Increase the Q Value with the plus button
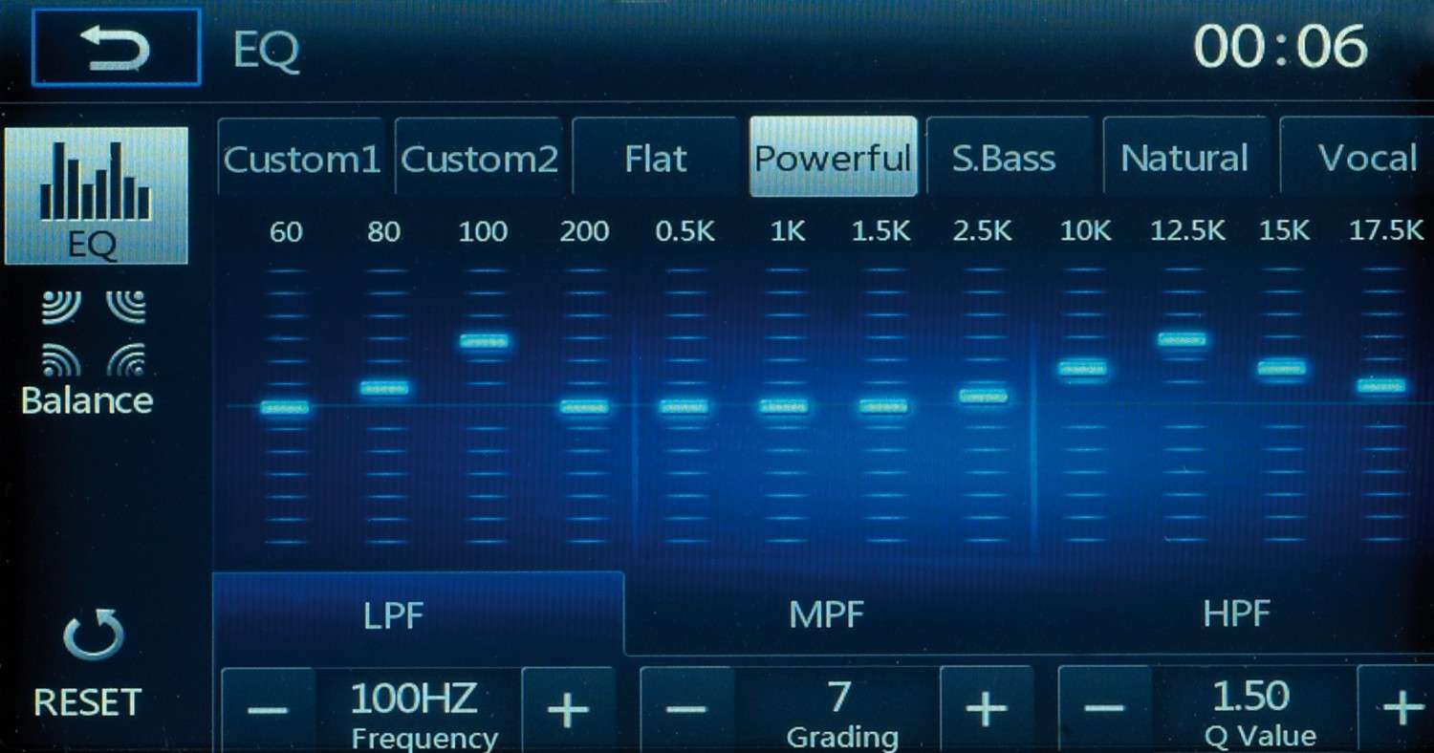Viewport: 1434px width, 753px height. 1398,709
